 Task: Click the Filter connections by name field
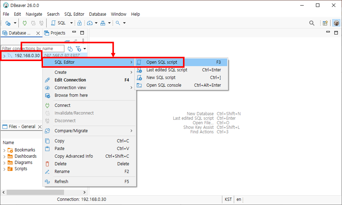(32, 49)
